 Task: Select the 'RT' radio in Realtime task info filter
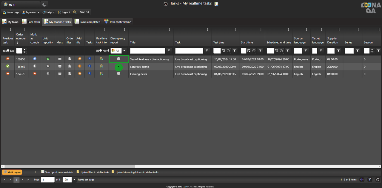101,51
